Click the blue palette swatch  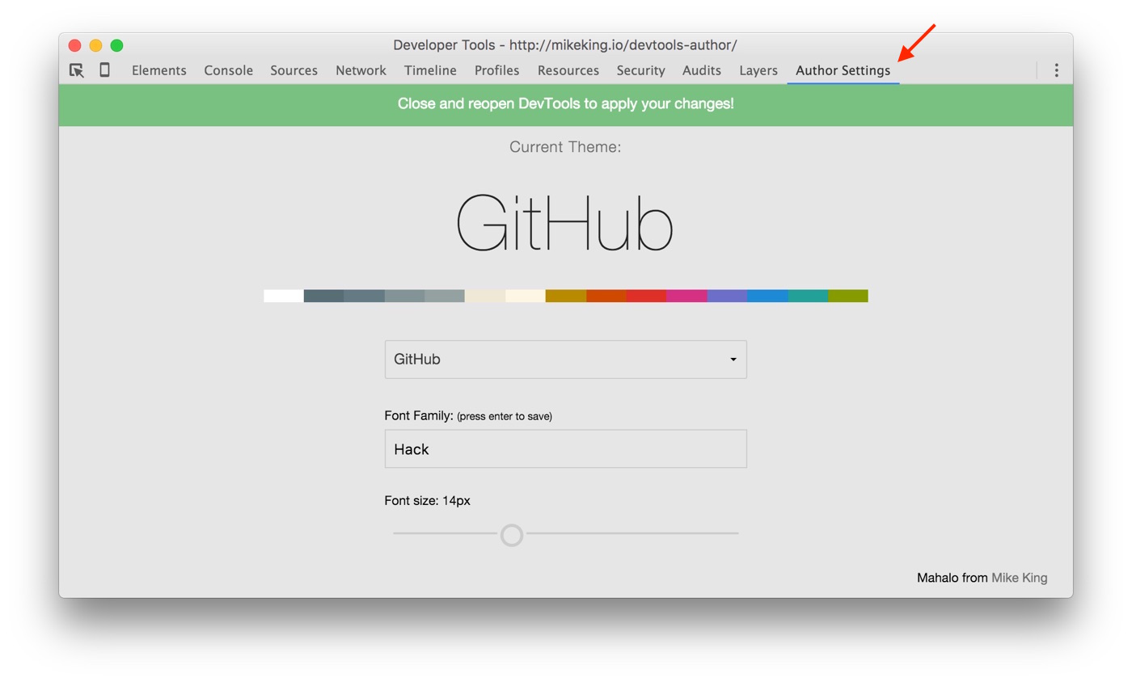(767, 296)
